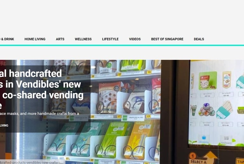Click the teal straw pack product on touchscreen
The width and height of the screenshot is (244, 164).
(224, 110)
